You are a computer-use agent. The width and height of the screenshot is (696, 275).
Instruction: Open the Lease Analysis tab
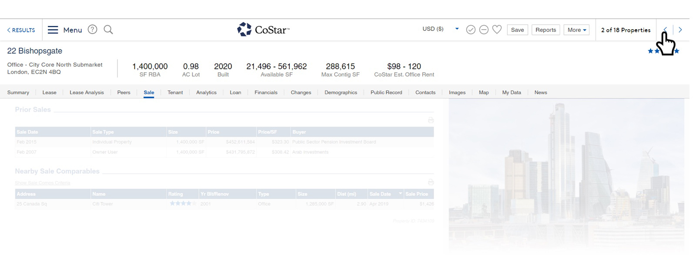[x=87, y=92]
